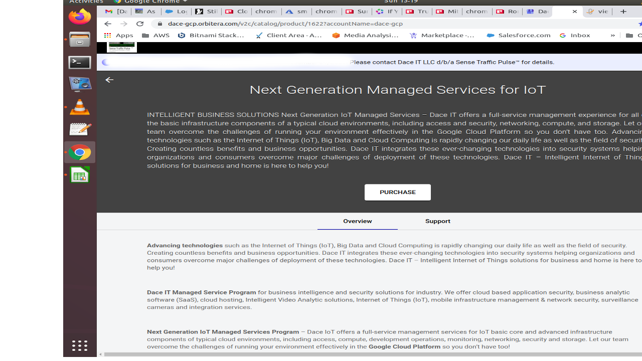The width and height of the screenshot is (642, 361).
Task: Open the Inbox bookmark
Action: click(575, 36)
